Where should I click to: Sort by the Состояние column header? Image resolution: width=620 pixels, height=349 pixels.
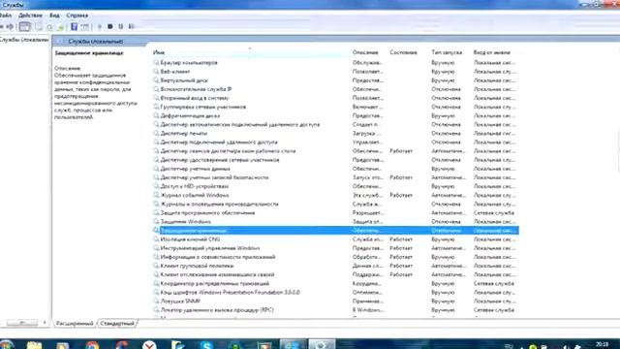[403, 52]
